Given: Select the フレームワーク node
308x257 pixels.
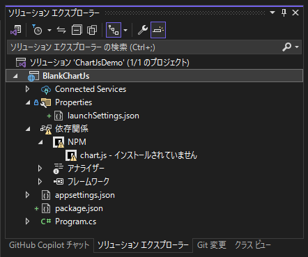Looking at the screenshot, I should point(88,182).
